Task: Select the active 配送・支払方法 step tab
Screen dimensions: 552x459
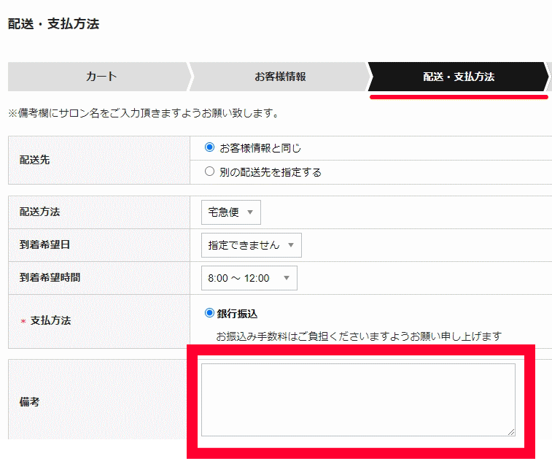Action: point(459,77)
